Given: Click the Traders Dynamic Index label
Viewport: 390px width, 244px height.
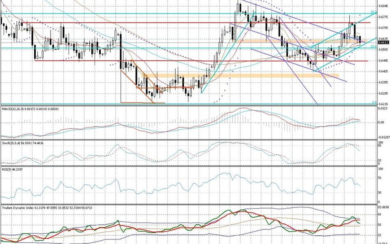Looking at the screenshot, I should pos(47,207).
